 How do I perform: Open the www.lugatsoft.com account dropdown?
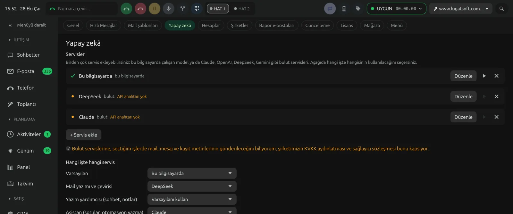[x=461, y=9]
